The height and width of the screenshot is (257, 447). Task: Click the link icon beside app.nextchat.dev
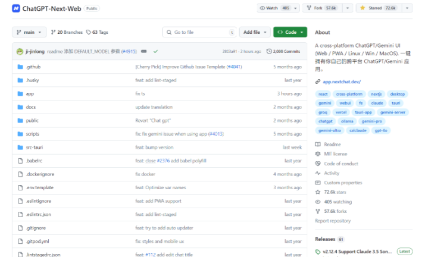coord(318,82)
